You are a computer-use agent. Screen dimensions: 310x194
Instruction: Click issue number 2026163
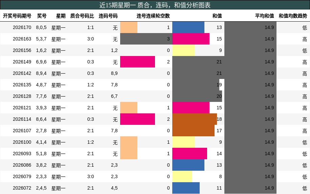click(22, 39)
